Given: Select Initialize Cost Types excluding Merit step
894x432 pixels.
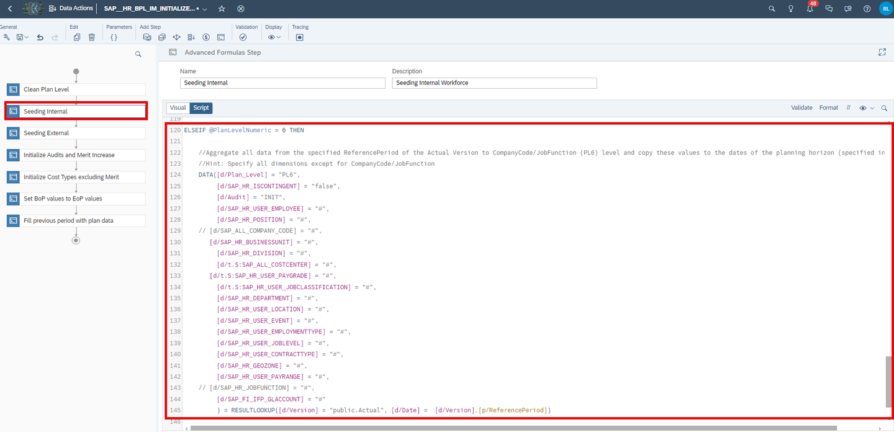Looking at the screenshot, I should pos(76,177).
